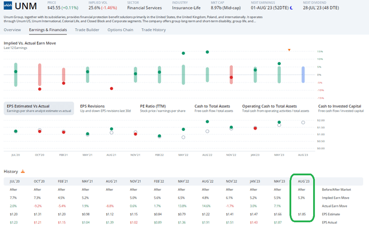Click the $45.55 price value
Screen dimensions: 369x227
point(54,7)
